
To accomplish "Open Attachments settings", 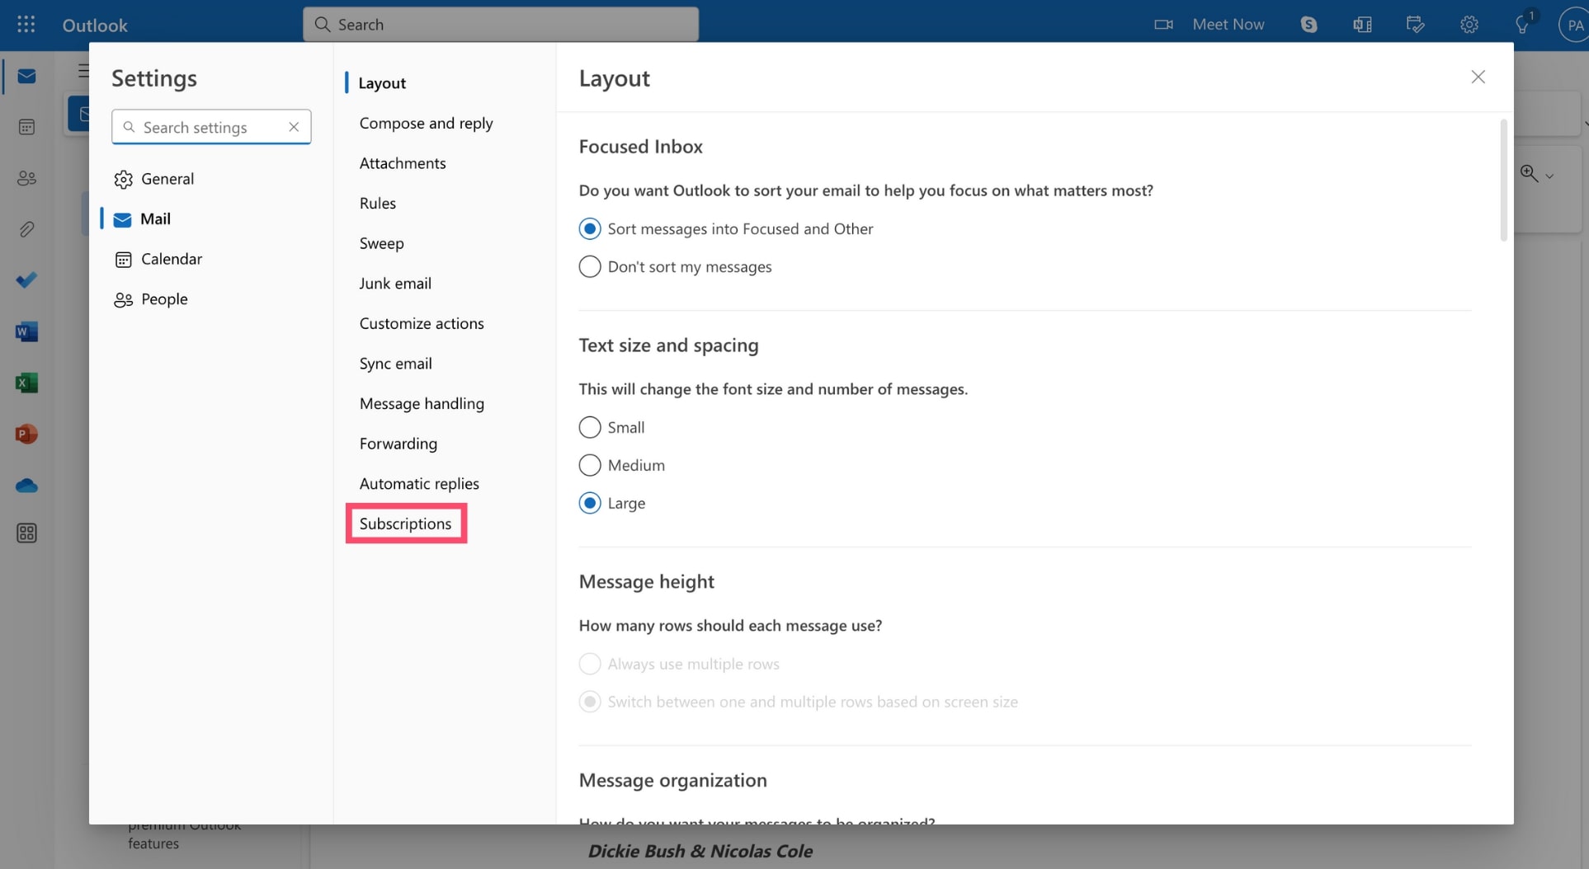I will (x=403, y=163).
